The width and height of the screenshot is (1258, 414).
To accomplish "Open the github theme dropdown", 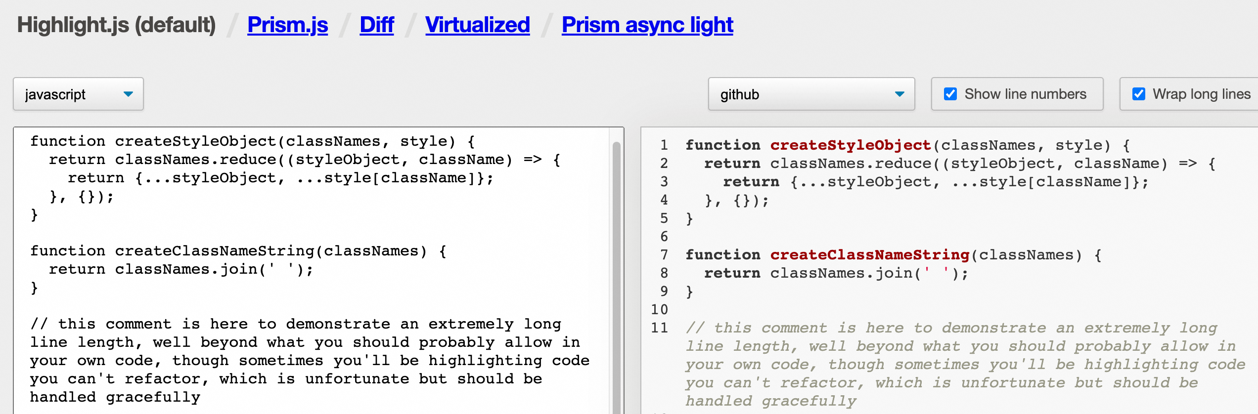I will (x=811, y=94).
